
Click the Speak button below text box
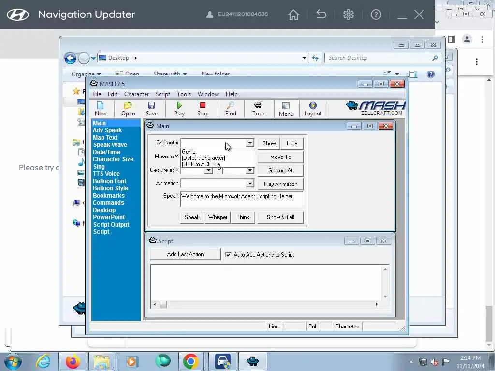point(192,217)
